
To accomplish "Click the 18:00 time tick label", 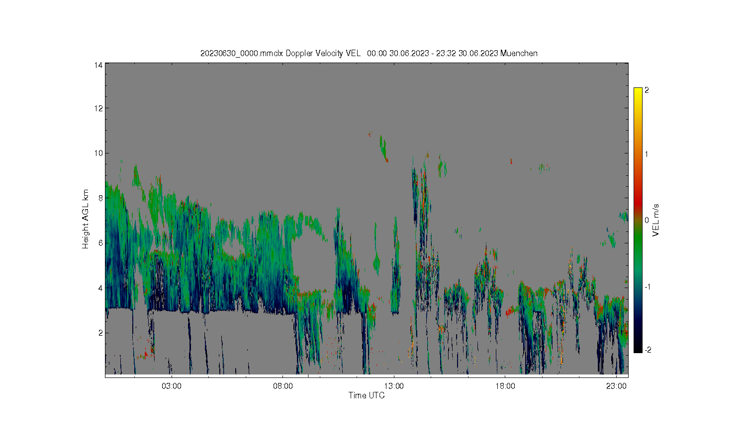I will (505, 386).
